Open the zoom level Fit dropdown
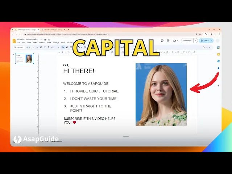 pyautogui.click(x=55, y=47)
